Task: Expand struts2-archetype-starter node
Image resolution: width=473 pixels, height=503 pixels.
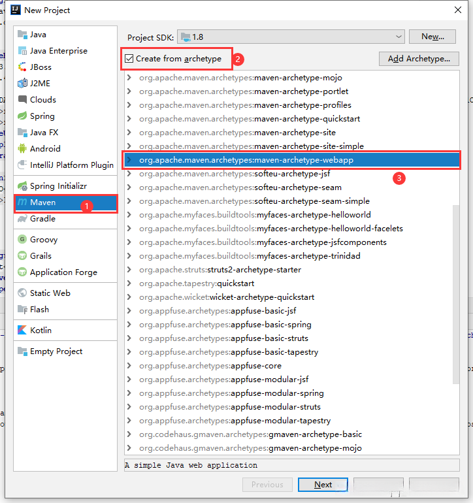Action: click(129, 269)
